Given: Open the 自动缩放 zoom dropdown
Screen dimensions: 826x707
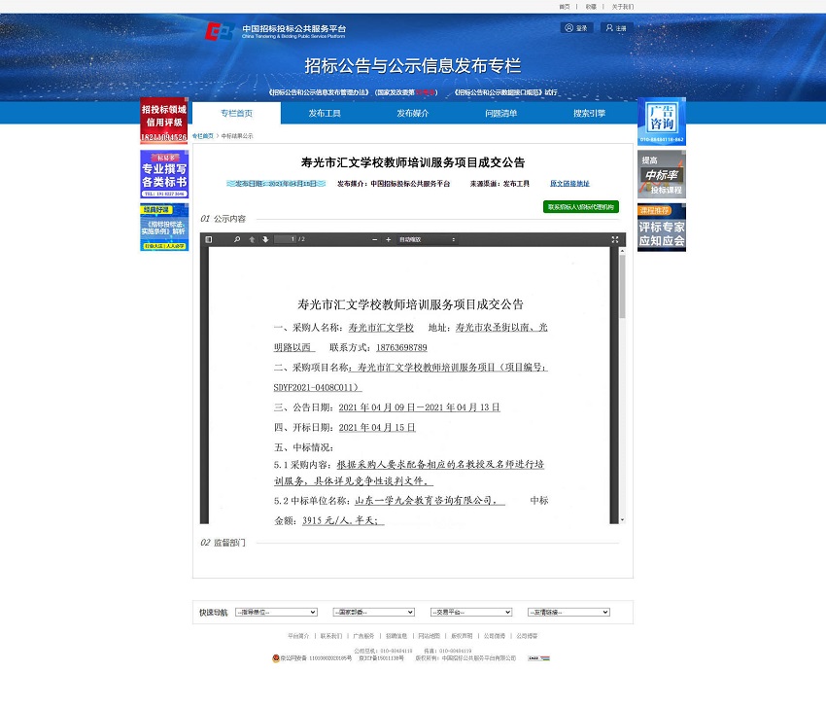Looking at the screenshot, I should (x=427, y=238).
